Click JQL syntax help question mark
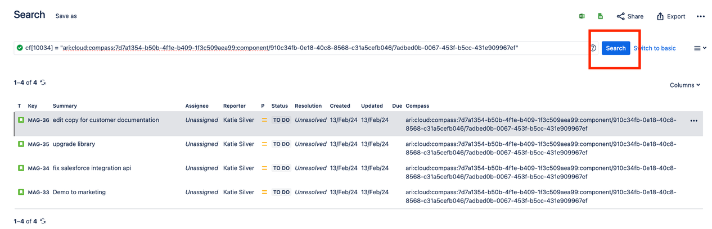Image resolution: width=712 pixels, height=229 pixels. (x=593, y=48)
